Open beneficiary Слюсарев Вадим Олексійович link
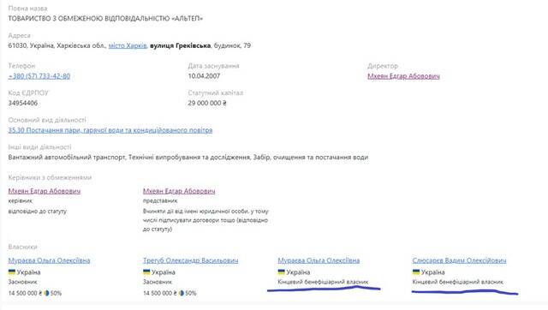Image resolution: width=548 pixels, height=310 pixels. tap(459, 260)
